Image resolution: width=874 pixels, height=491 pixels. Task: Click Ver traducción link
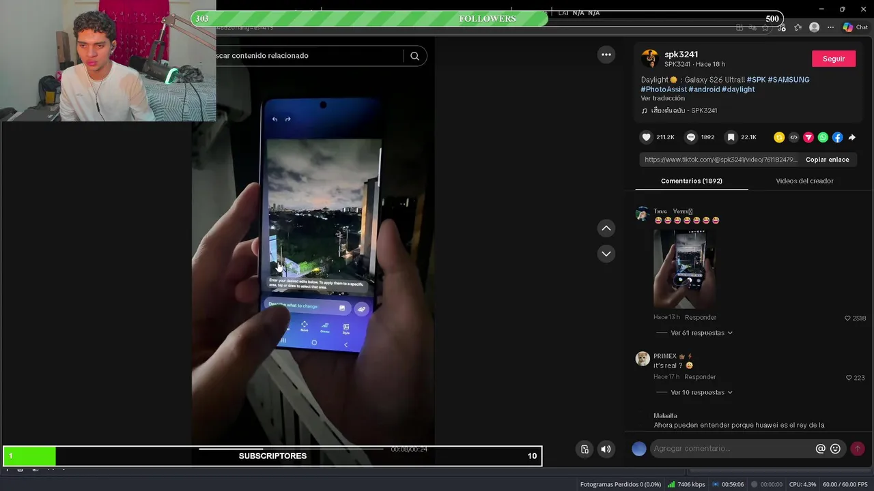tap(663, 98)
